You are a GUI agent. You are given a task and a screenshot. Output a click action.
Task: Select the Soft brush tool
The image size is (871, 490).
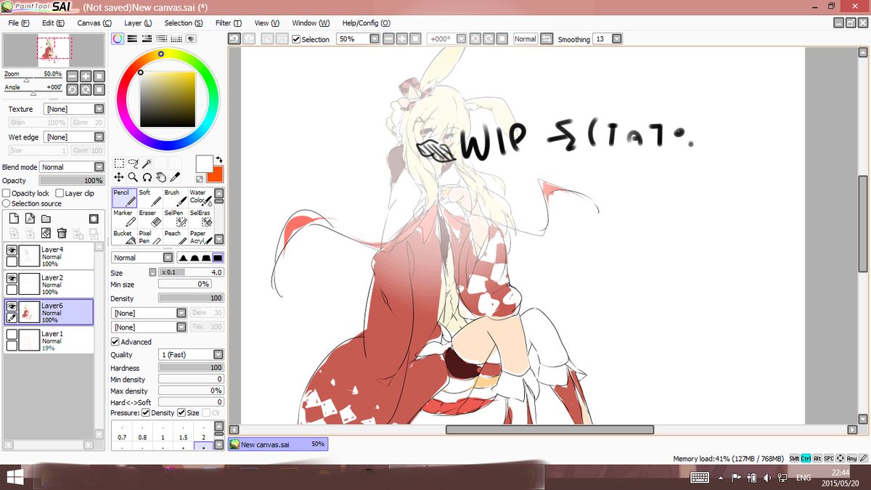pyautogui.click(x=150, y=198)
